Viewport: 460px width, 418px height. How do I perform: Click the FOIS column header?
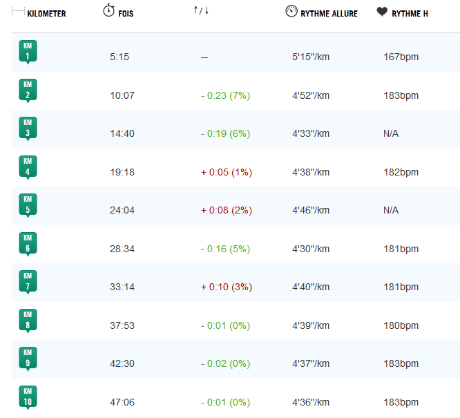126,14
